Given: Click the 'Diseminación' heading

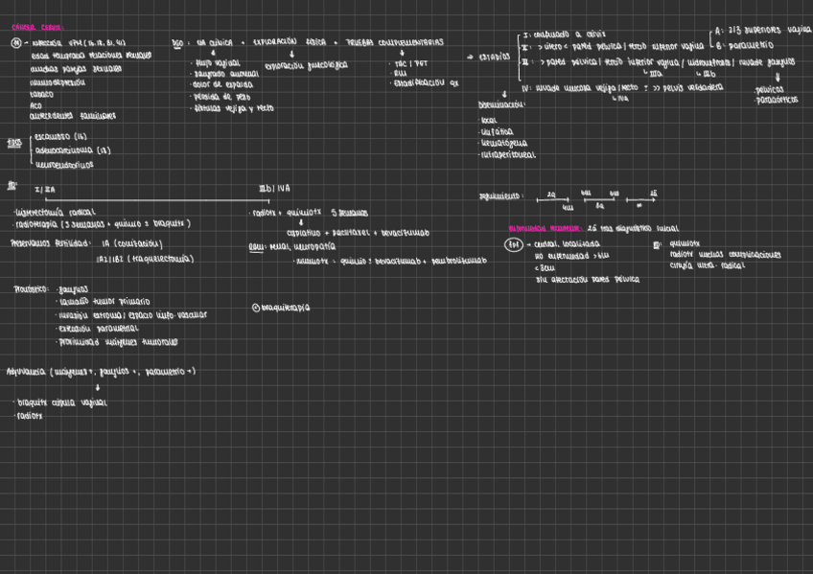Looking at the screenshot, I should [501, 104].
